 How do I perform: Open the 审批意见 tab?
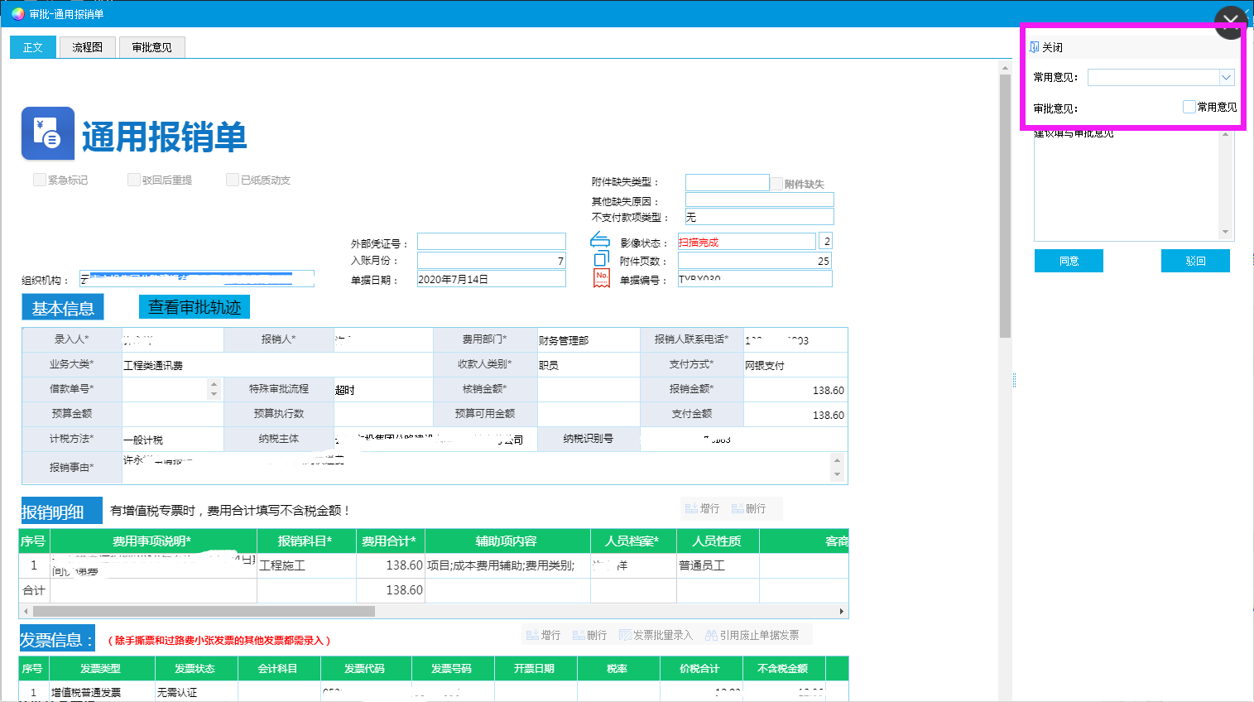(151, 47)
